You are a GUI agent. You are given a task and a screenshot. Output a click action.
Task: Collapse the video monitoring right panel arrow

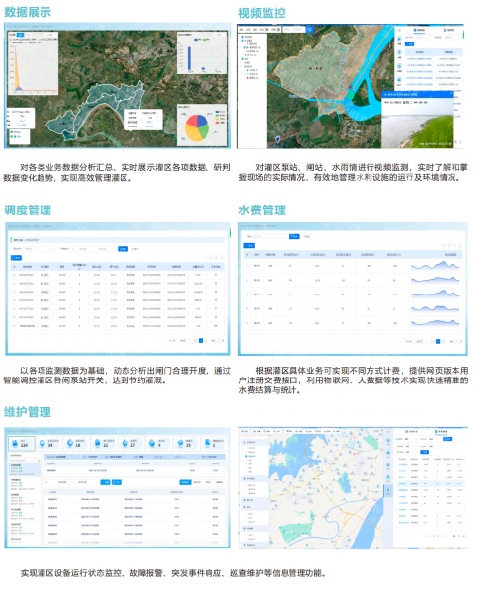[399, 30]
